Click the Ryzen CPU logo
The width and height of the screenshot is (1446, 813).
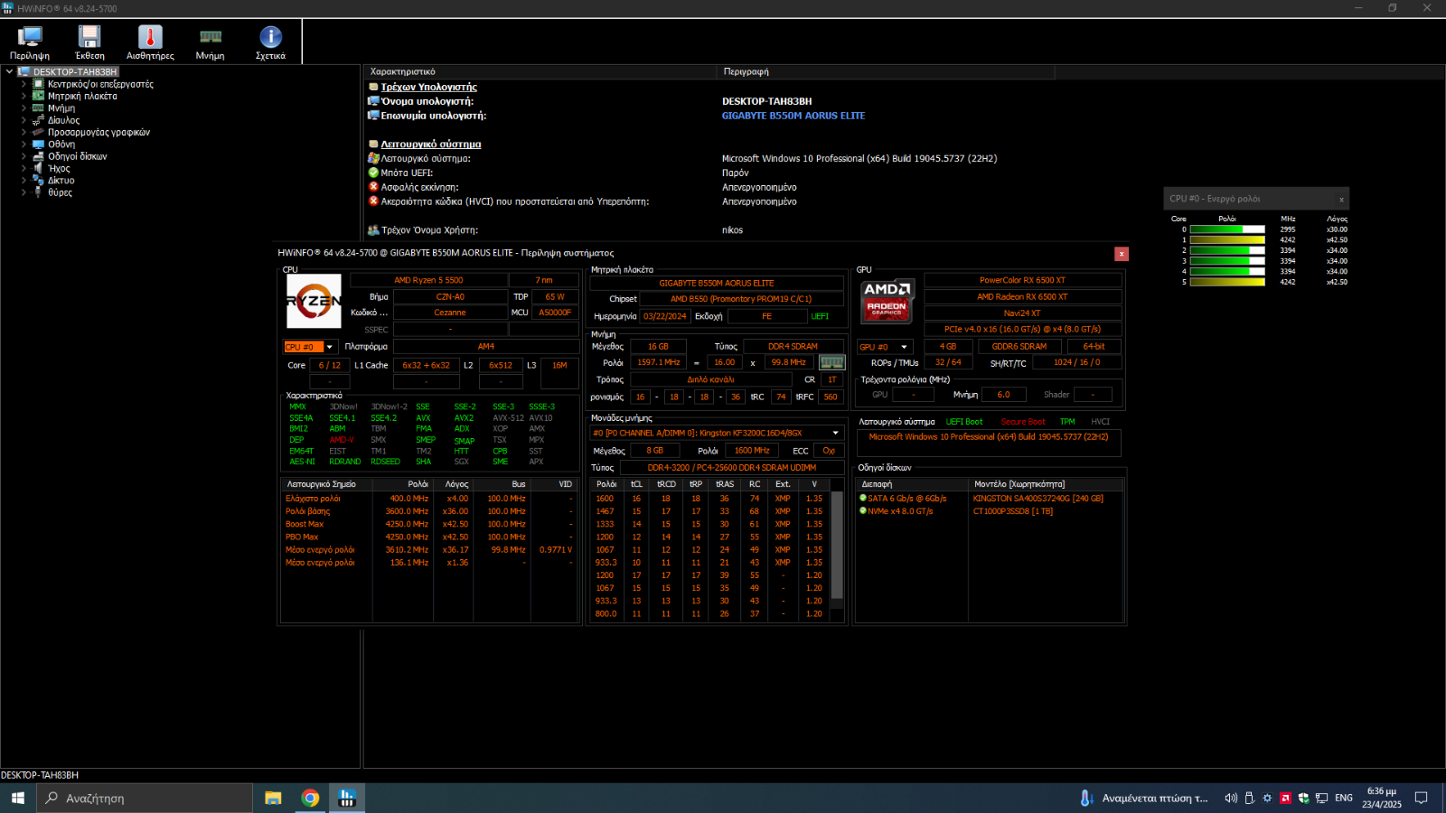314,301
